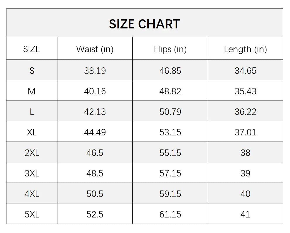Select the length value 37.01

245,132
